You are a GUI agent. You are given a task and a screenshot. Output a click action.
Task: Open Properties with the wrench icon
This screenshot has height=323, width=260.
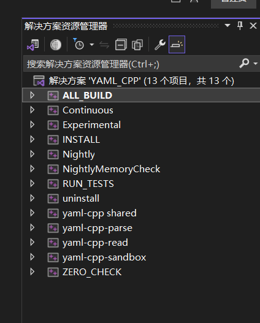(160, 45)
